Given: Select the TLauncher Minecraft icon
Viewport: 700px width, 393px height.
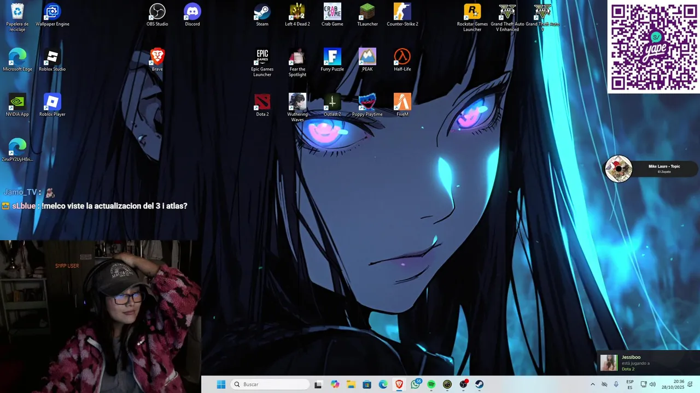Looking at the screenshot, I should pyautogui.click(x=367, y=15).
